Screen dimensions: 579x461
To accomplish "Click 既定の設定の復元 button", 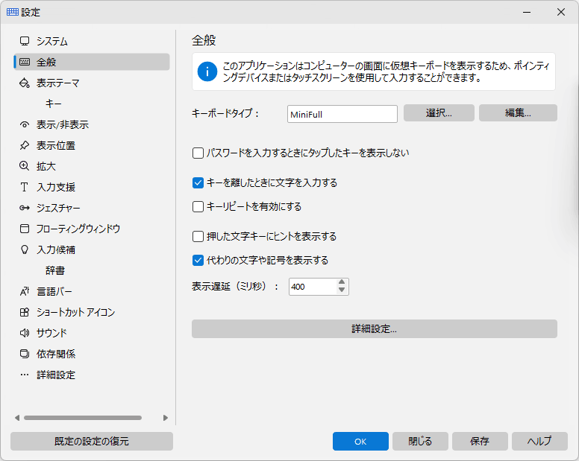I will click(x=92, y=441).
